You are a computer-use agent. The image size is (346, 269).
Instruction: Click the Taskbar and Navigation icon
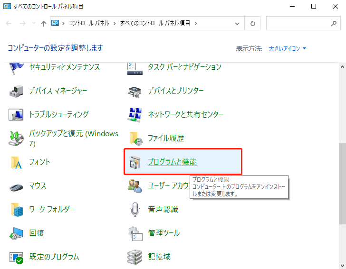135,68
